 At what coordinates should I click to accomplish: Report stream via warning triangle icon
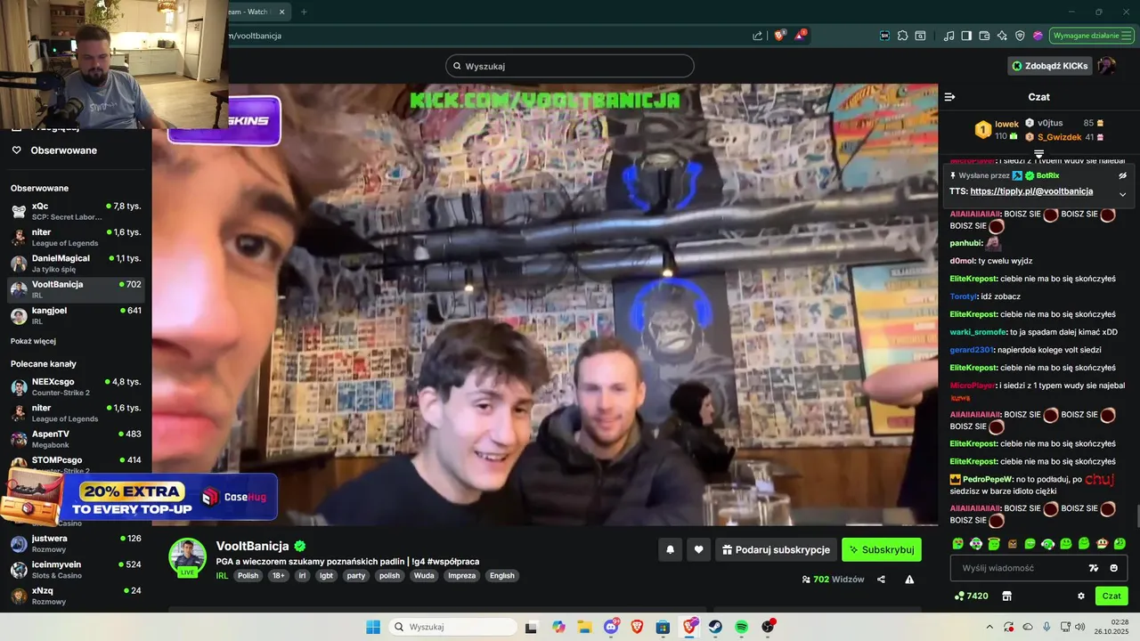tap(909, 580)
